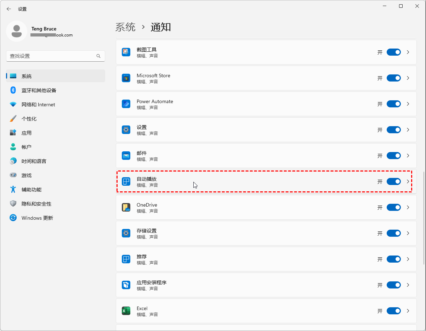Go back to 系统 via breadcrumb
This screenshot has width=426, height=331.
(x=125, y=27)
